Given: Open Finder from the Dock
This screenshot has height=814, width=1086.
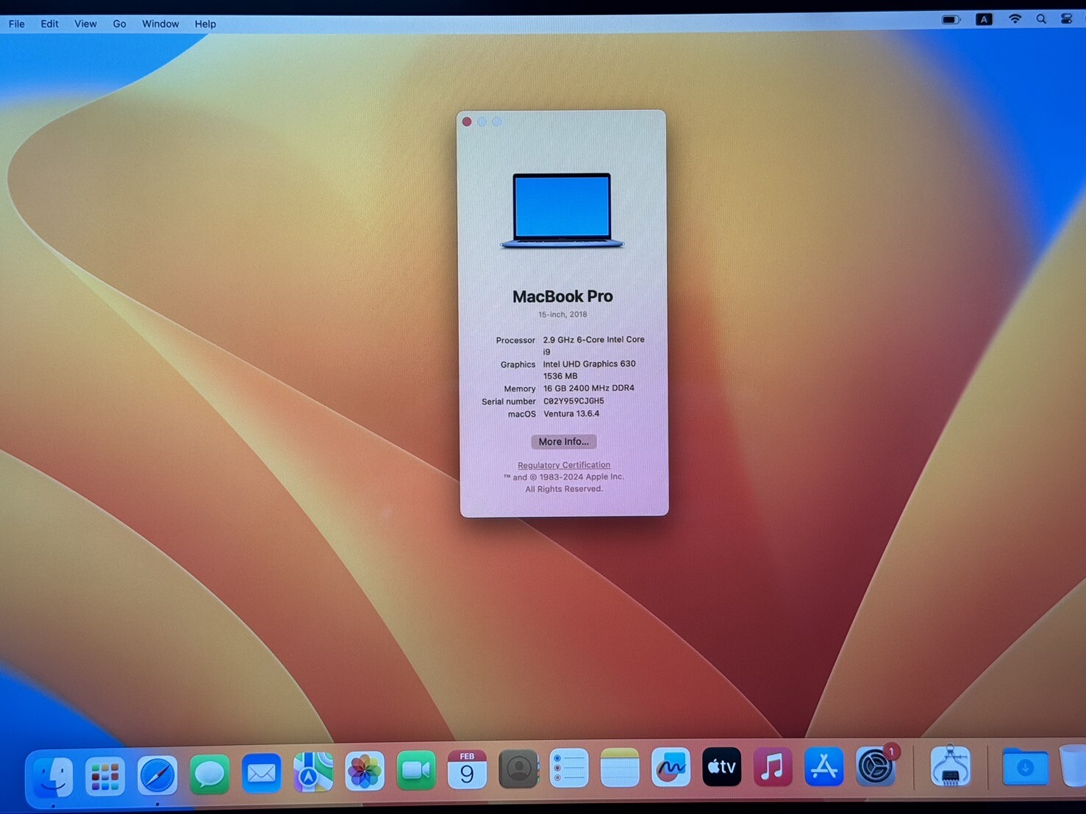Looking at the screenshot, I should click(x=53, y=777).
